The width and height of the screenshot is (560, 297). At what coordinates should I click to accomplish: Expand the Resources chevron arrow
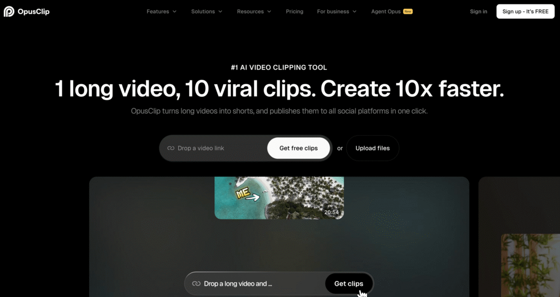click(x=269, y=11)
